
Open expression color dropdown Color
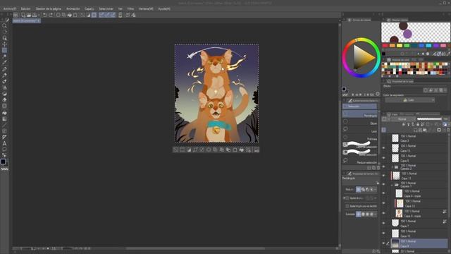(410, 100)
